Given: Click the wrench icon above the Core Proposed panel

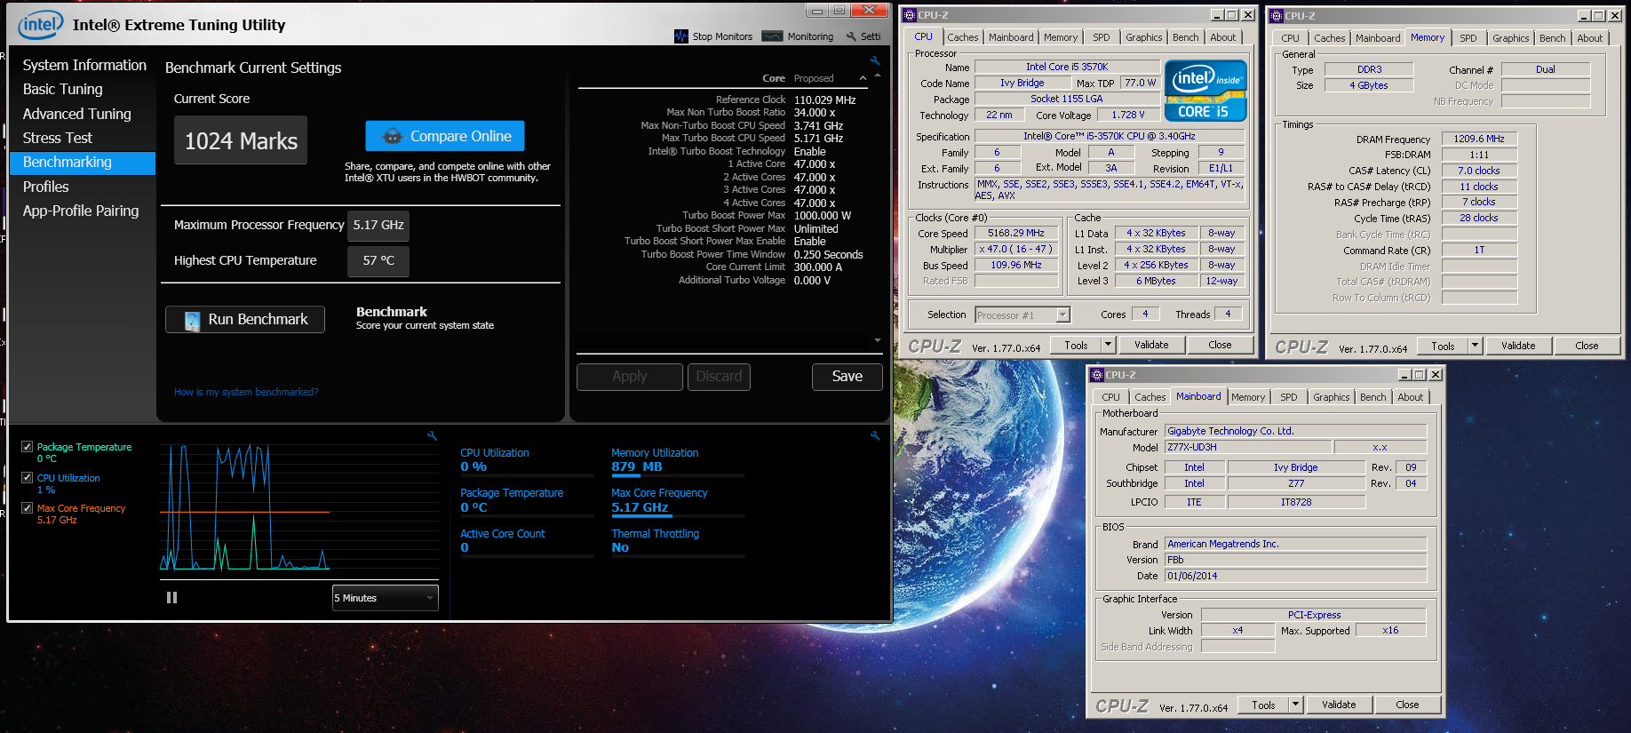Looking at the screenshot, I should [875, 60].
